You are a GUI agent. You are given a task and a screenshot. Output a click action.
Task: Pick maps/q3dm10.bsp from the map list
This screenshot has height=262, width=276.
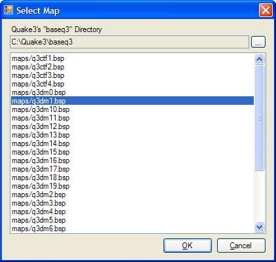132,109
